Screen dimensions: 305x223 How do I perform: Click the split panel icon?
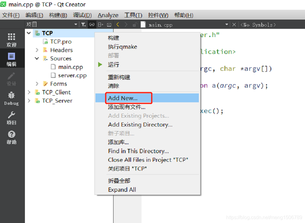[x=101, y=25]
